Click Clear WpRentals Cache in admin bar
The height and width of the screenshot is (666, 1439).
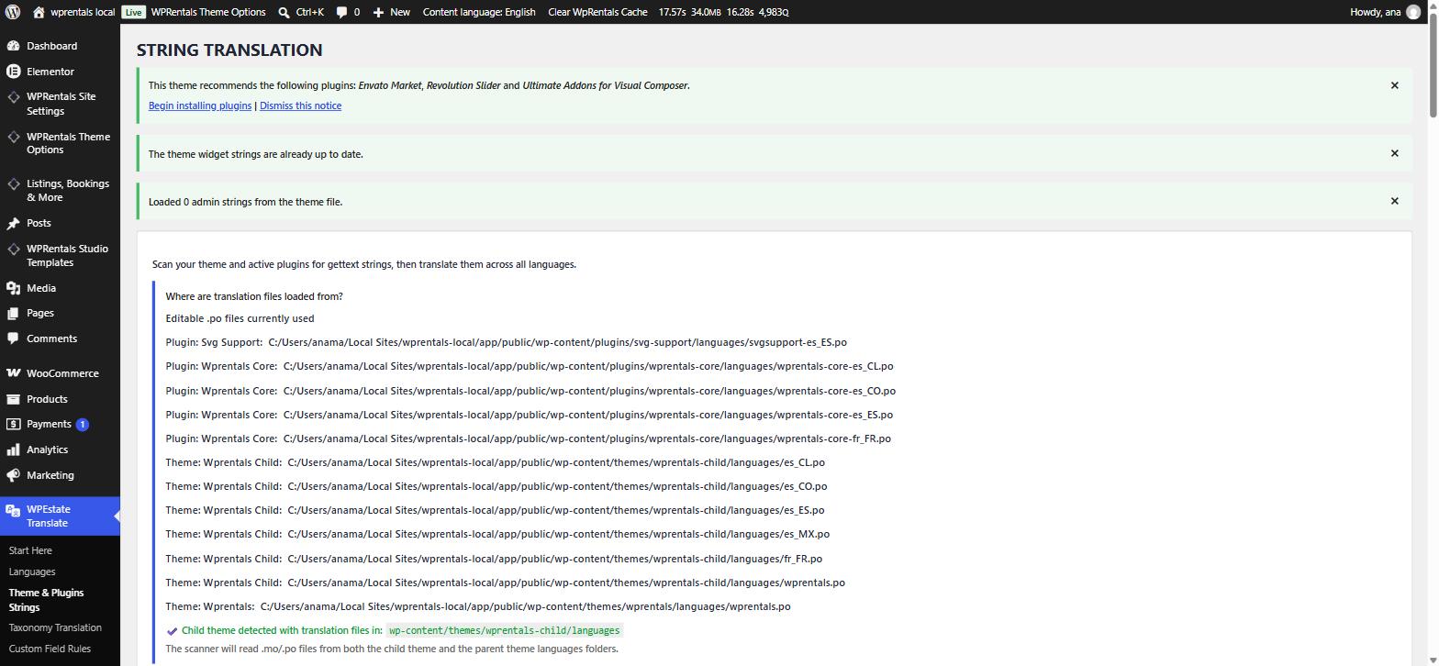597,12
